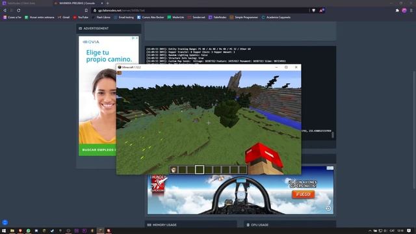Open Minecraft app in taskbar
Viewport: 416px width, 234px height.
100,231
